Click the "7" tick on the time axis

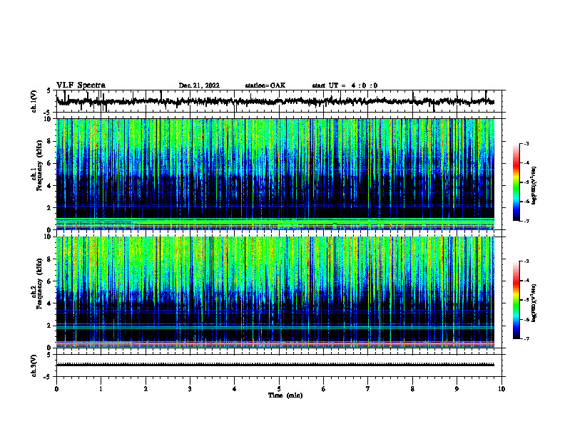click(368, 389)
